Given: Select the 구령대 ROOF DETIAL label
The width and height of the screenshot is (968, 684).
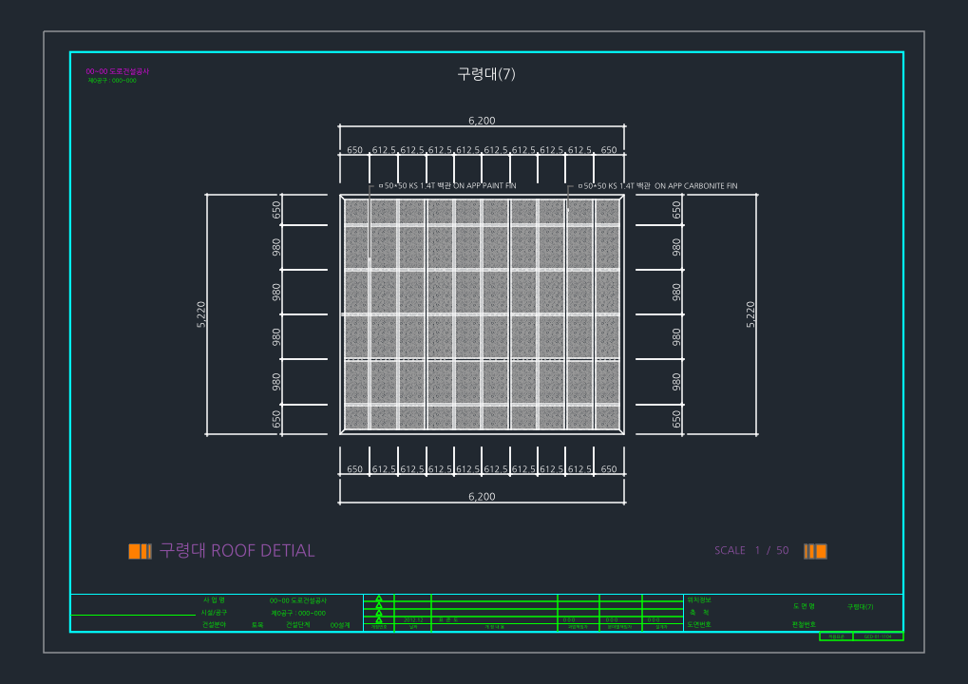Looking at the screenshot, I should pos(237,551).
